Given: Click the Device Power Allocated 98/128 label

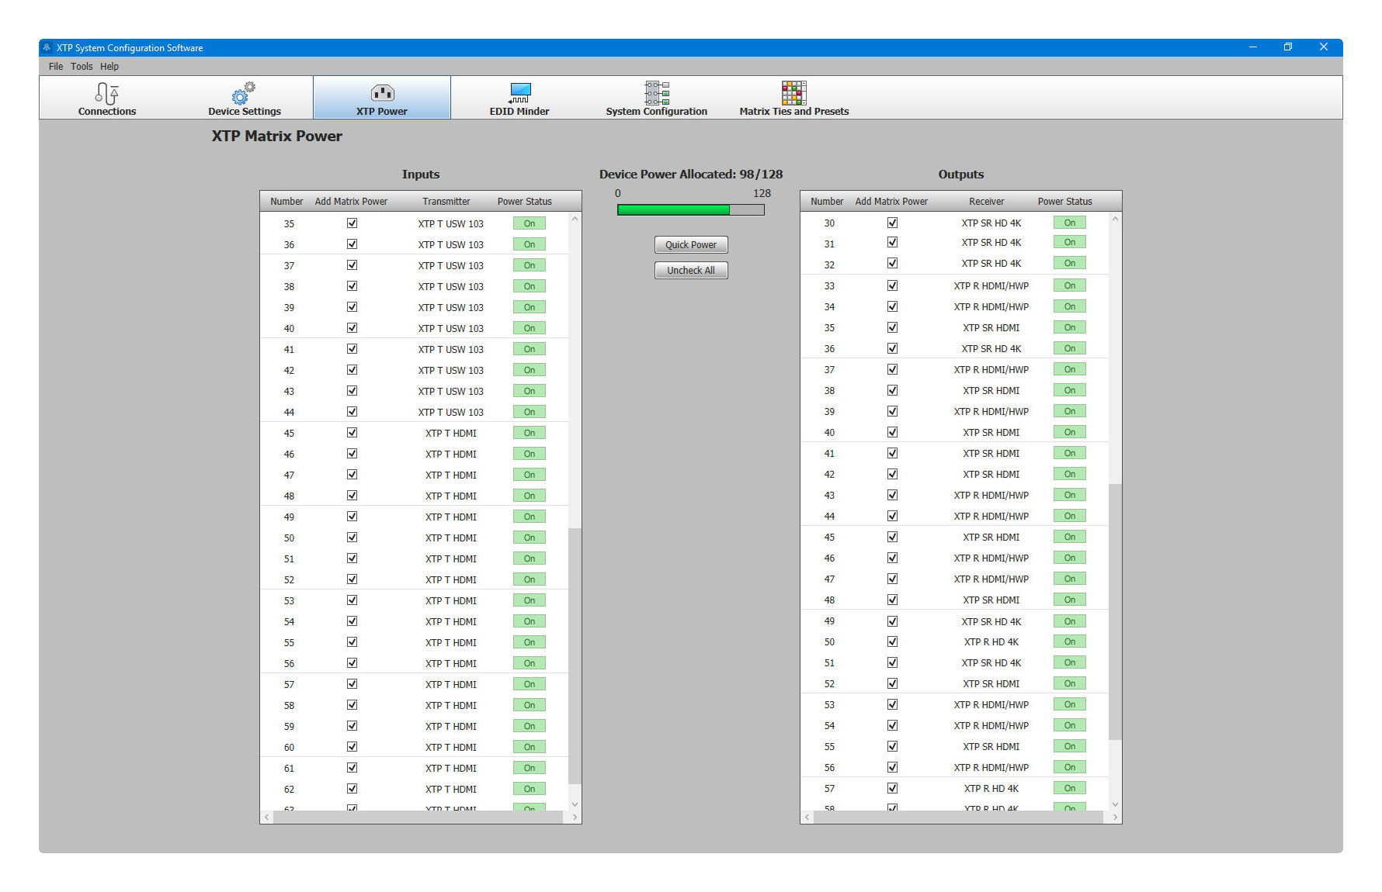Looking at the screenshot, I should 691,175.
